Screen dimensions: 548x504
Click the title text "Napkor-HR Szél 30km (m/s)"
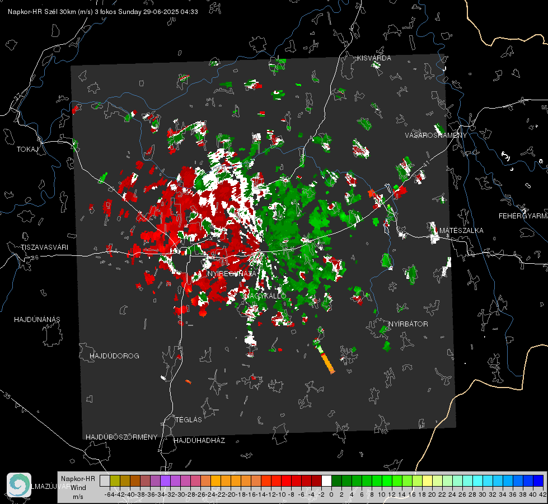tap(50, 12)
